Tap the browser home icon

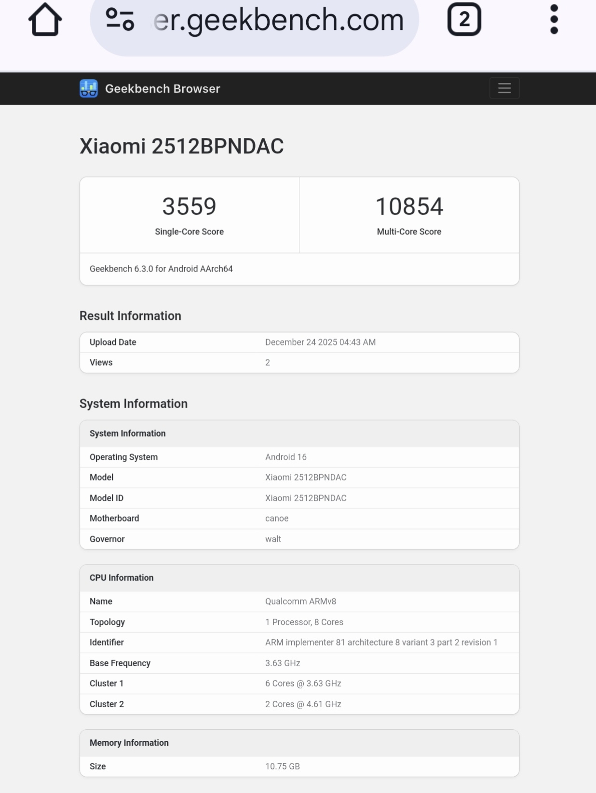pos(45,20)
